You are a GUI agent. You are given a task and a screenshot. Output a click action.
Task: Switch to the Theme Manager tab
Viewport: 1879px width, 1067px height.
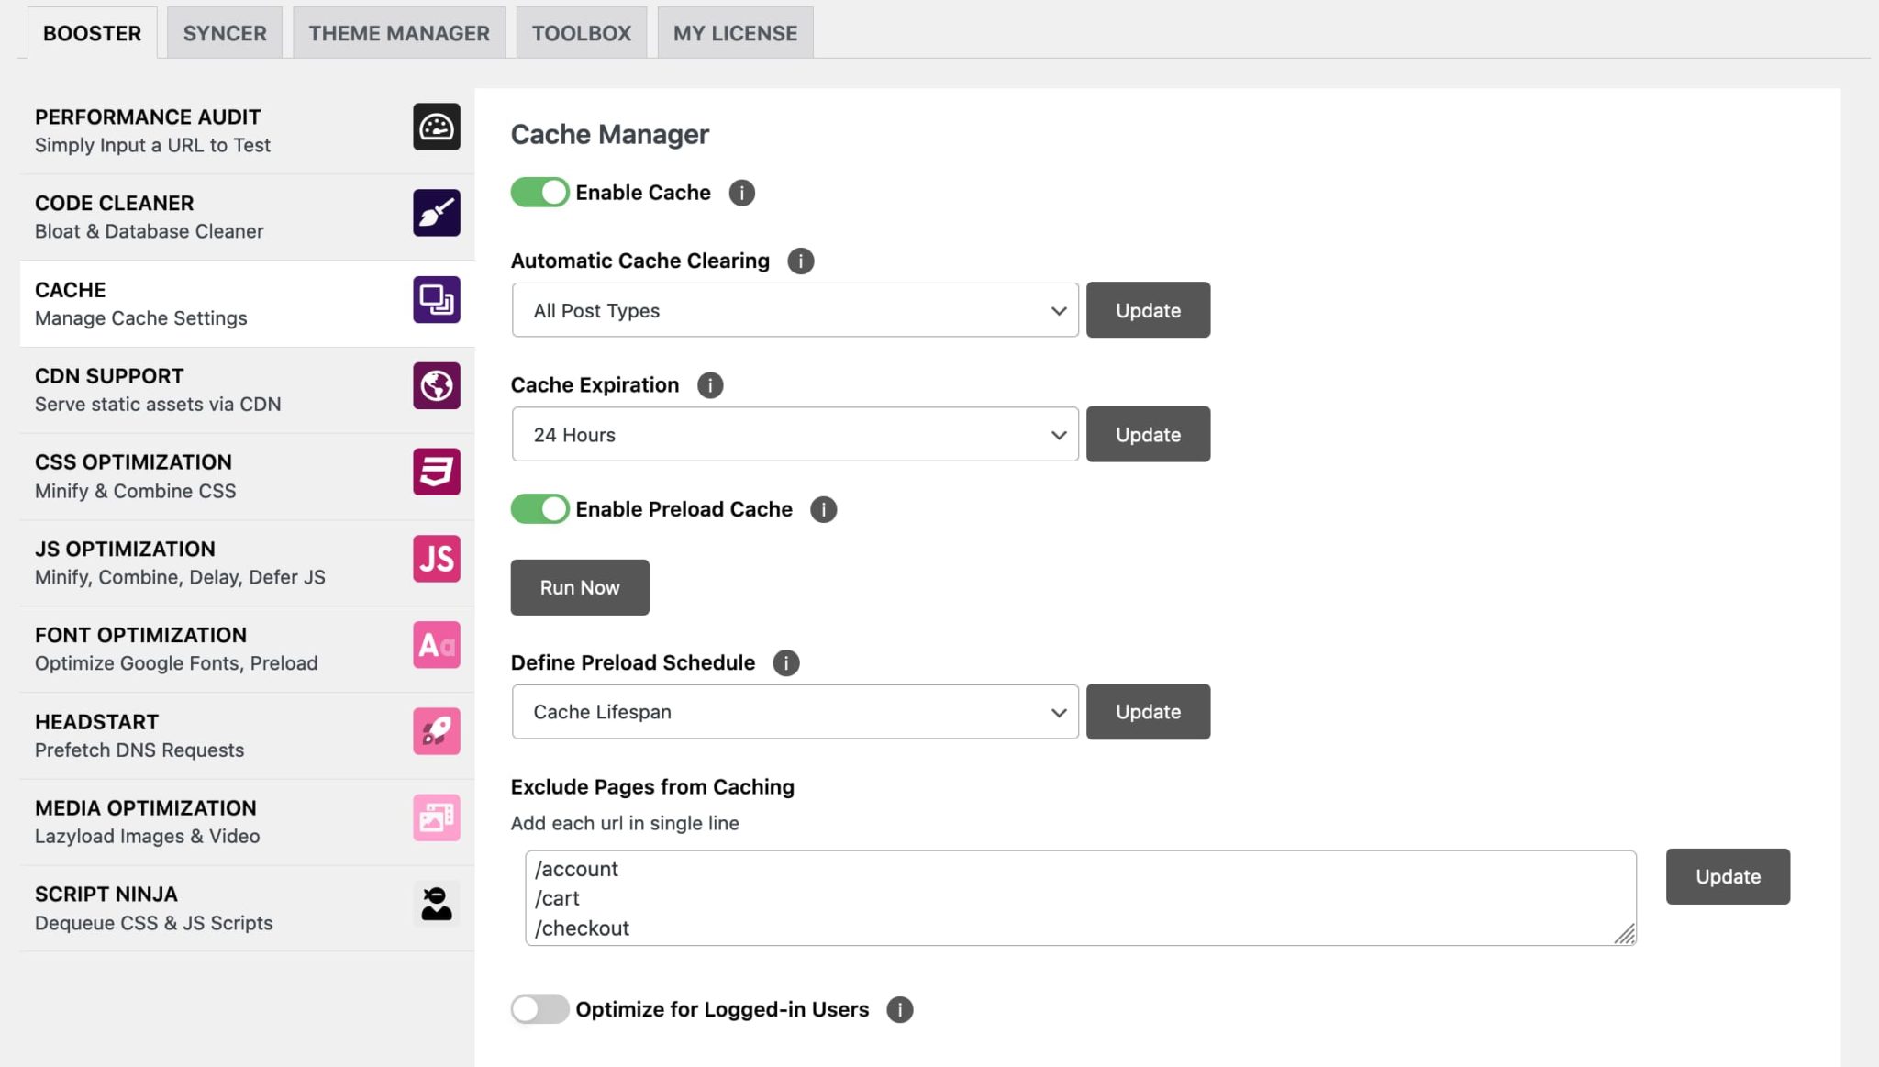click(x=398, y=32)
